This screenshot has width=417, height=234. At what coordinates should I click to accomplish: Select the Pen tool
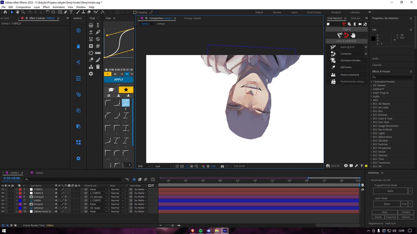click(x=66, y=12)
